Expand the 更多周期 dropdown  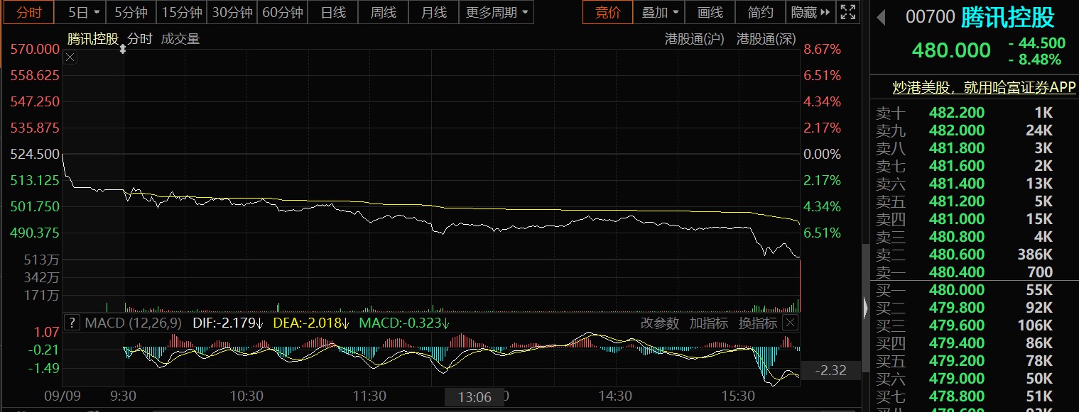click(497, 12)
